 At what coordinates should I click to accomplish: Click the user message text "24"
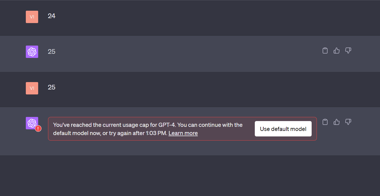(52, 16)
